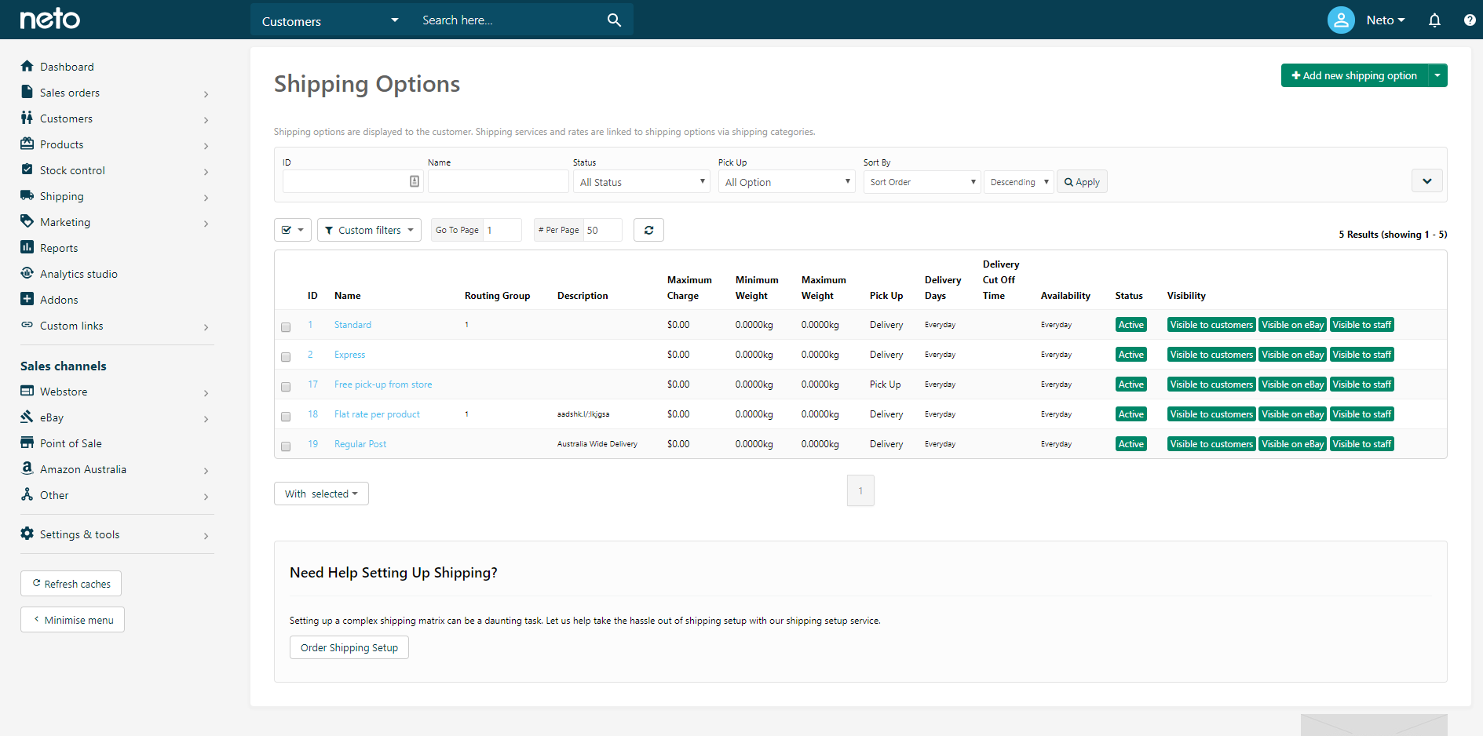Click the Minimise menu button

[72, 619]
